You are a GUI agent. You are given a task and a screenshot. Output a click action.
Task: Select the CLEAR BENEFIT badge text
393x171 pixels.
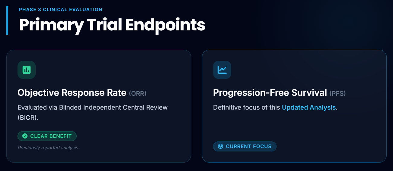51,136
